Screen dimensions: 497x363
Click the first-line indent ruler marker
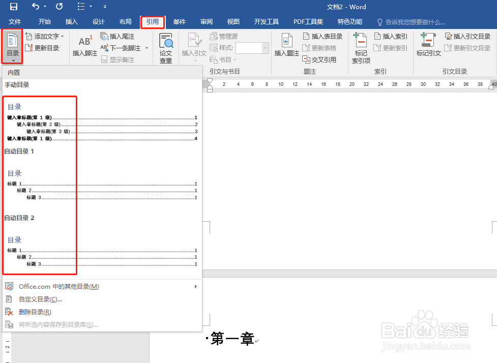tap(210, 81)
